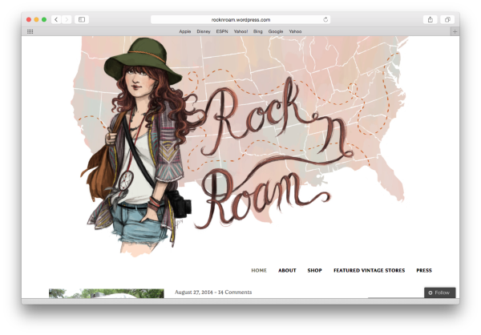
Task: Open the 14 Comments link
Action: pos(232,293)
